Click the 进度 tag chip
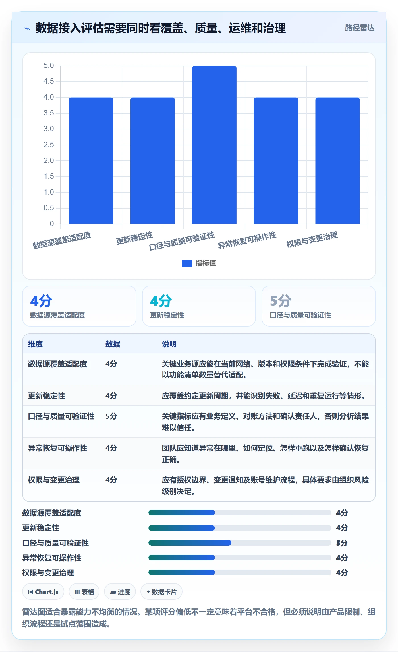 pyautogui.click(x=120, y=592)
